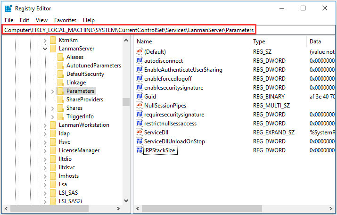337x215 pixels.
Task: Click the Shares folder icon
Action: pos(61,108)
